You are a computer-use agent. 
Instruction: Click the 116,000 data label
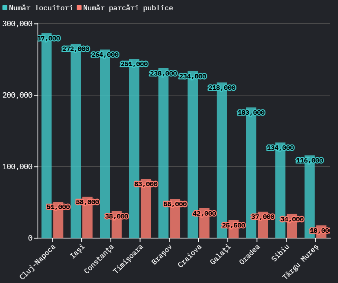click(x=309, y=160)
